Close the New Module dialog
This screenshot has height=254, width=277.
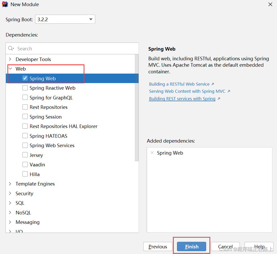pos(270,4)
